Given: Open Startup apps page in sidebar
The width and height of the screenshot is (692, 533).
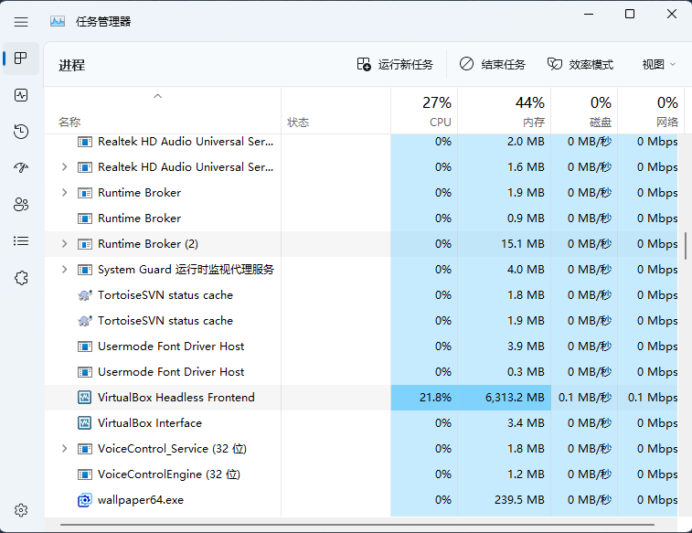Looking at the screenshot, I should point(21,168).
